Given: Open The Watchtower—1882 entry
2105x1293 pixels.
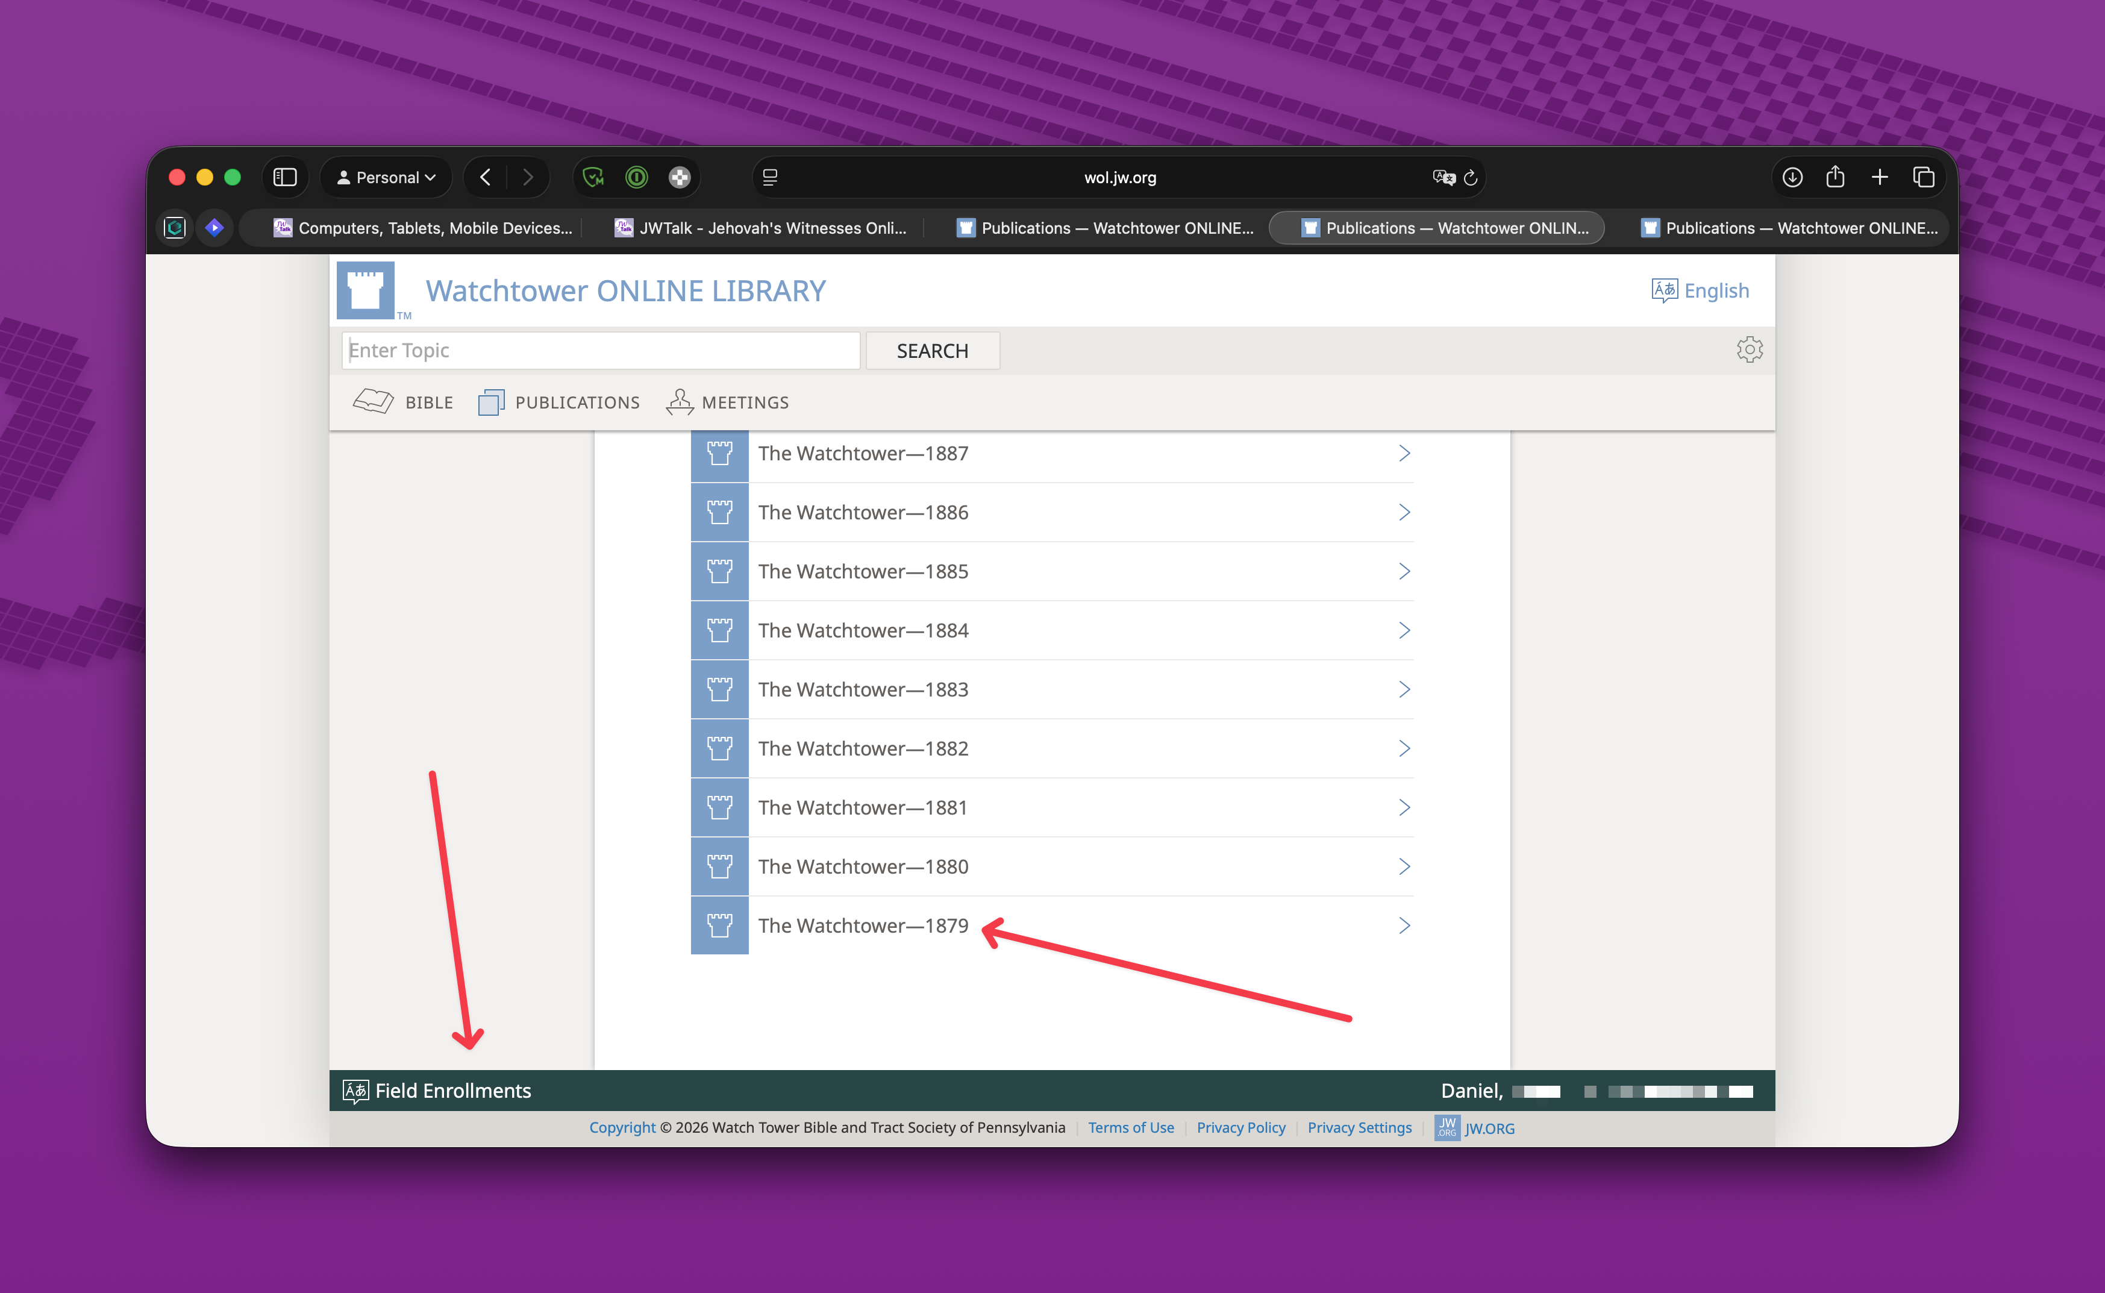Looking at the screenshot, I should [x=863, y=748].
